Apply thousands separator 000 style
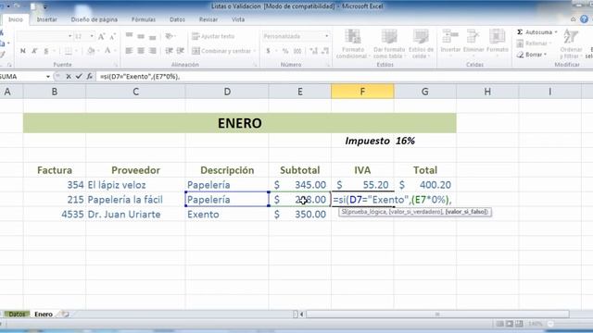Viewport: 593px width, 333px height. [297, 51]
